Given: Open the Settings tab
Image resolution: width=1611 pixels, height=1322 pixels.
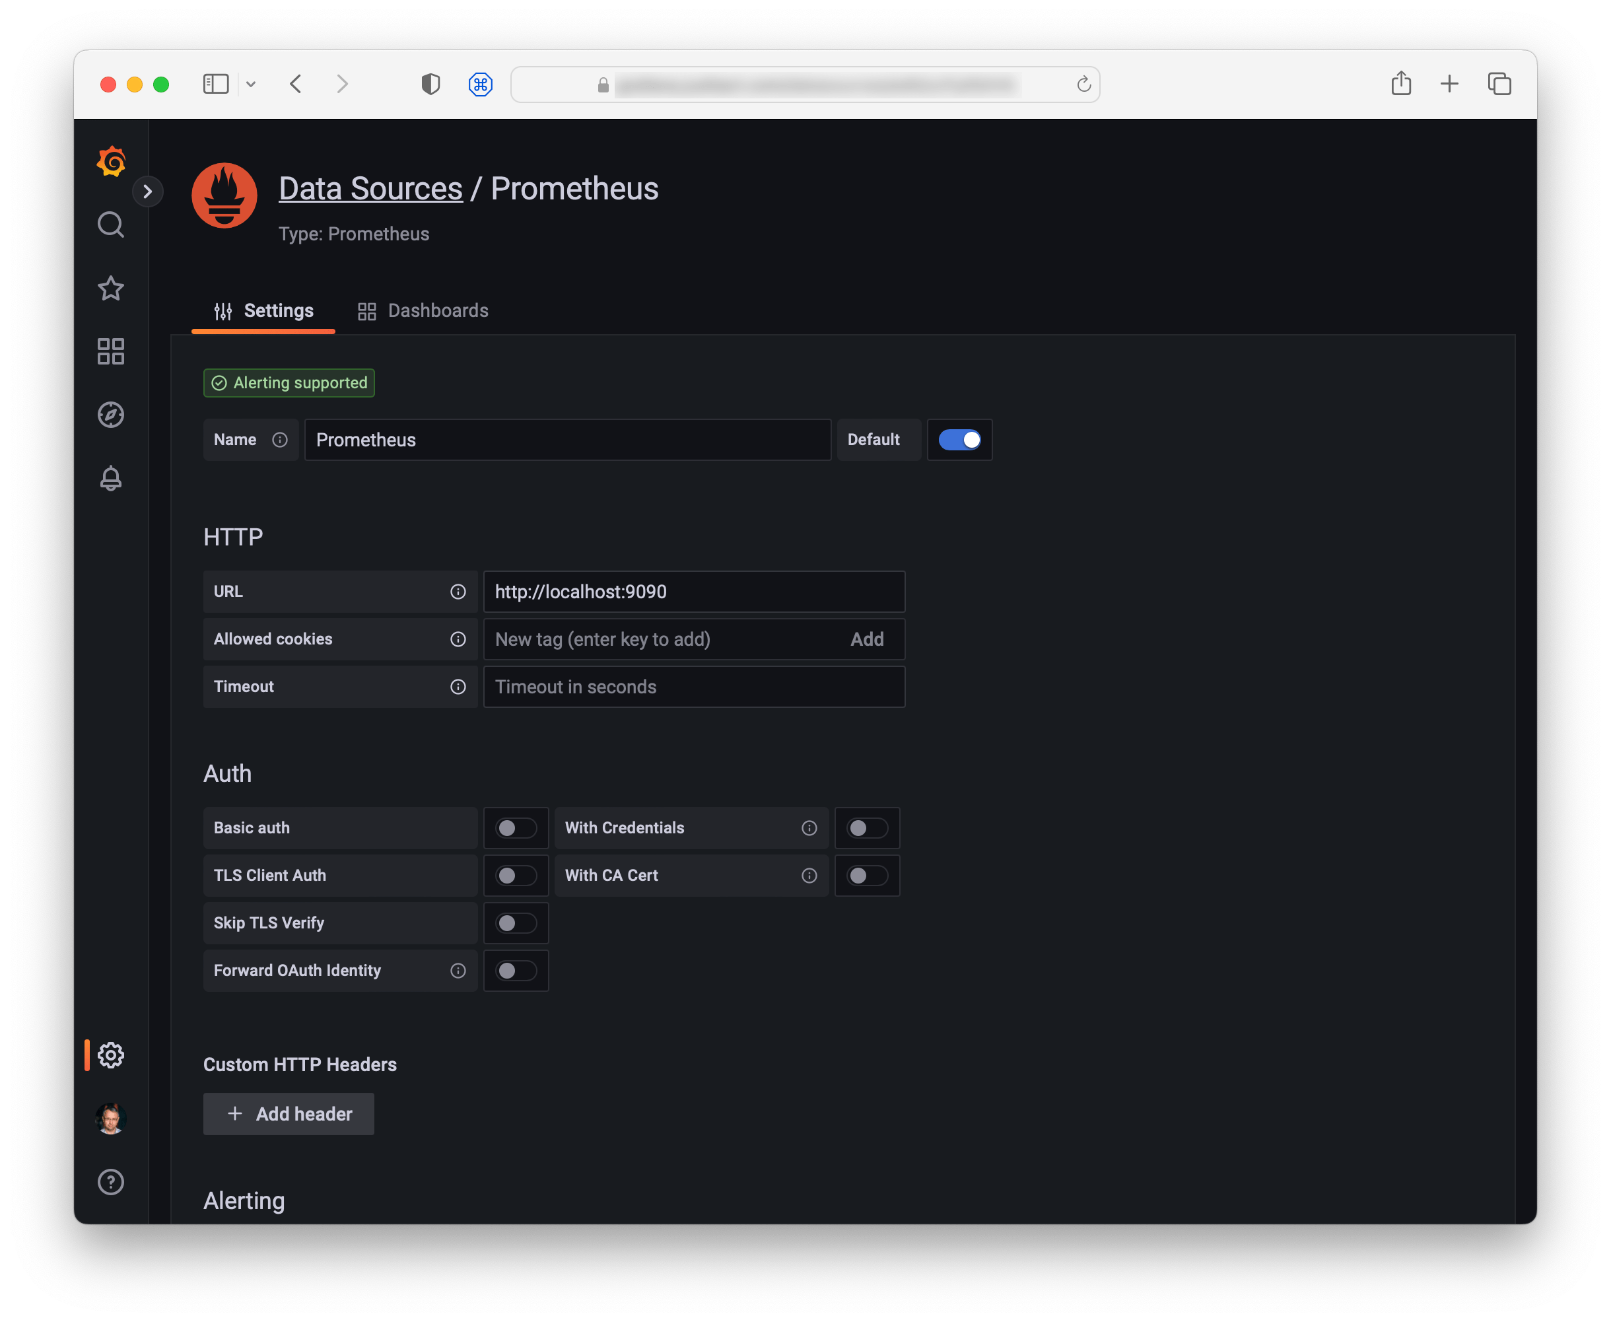Looking at the screenshot, I should click(x=263, y=310).
